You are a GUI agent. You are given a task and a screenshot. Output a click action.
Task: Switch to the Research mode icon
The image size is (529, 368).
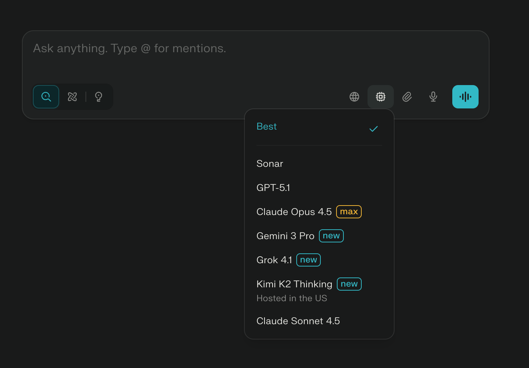coord(72,97)
